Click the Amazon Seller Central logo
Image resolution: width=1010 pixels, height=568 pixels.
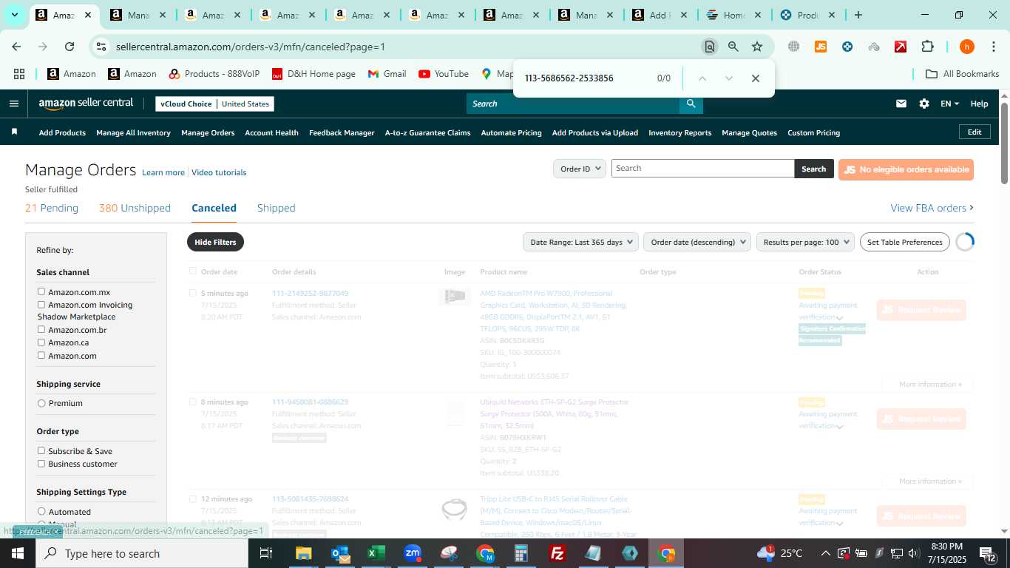click(x=86, y=104)
